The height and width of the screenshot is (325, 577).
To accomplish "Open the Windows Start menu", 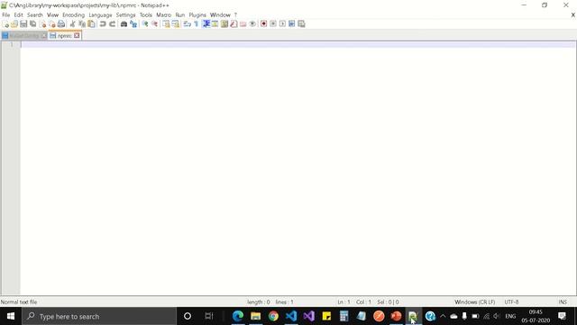I will (11, 316).
